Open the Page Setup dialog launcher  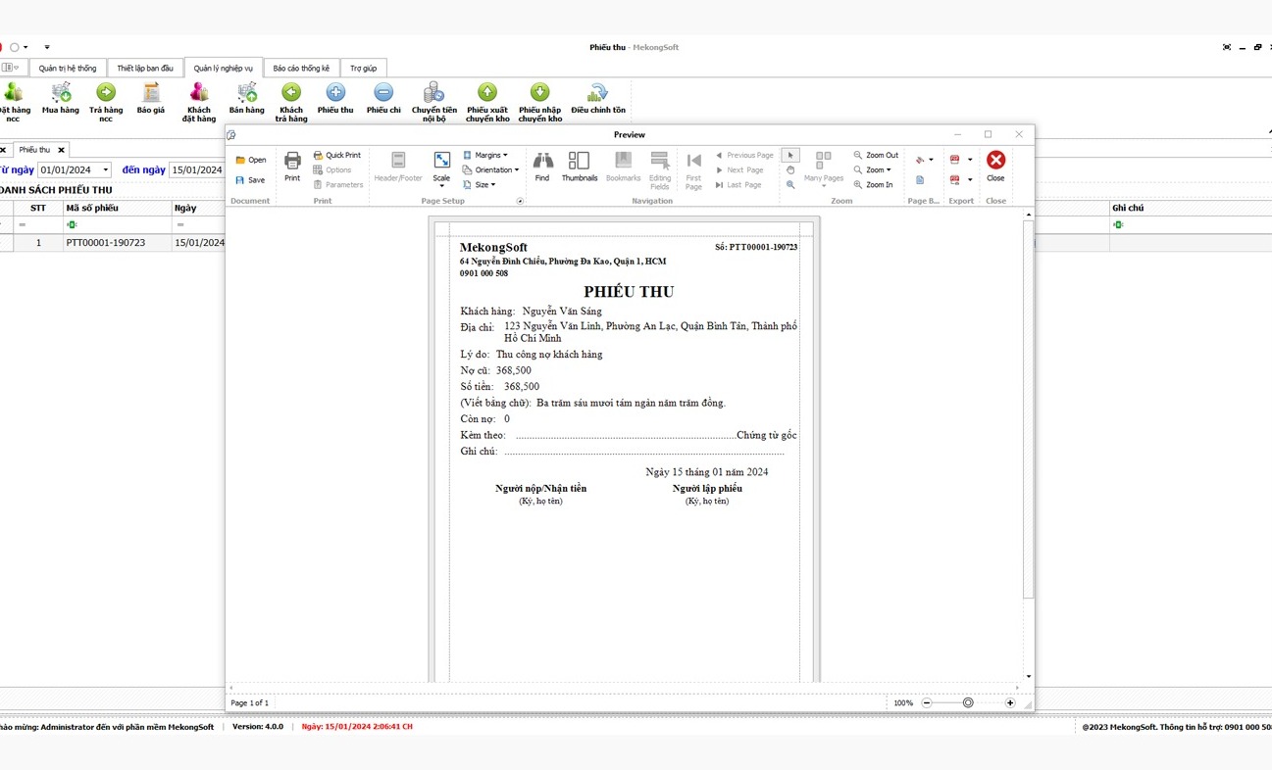click(x=520, y=201)
